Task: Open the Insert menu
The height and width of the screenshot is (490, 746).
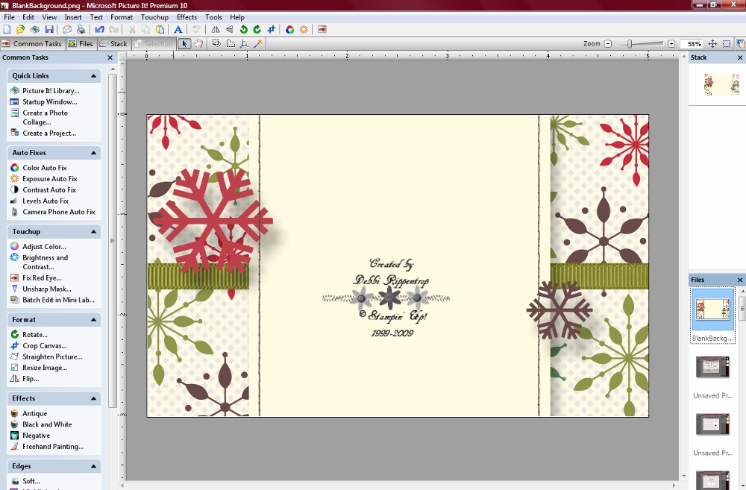Action: (73, 17)
